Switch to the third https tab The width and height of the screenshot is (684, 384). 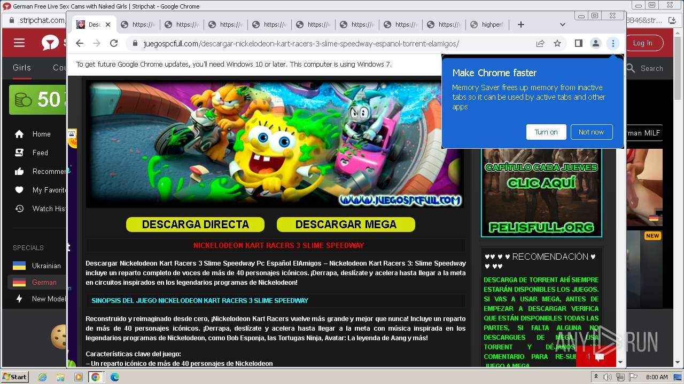(x=225, y=25)
